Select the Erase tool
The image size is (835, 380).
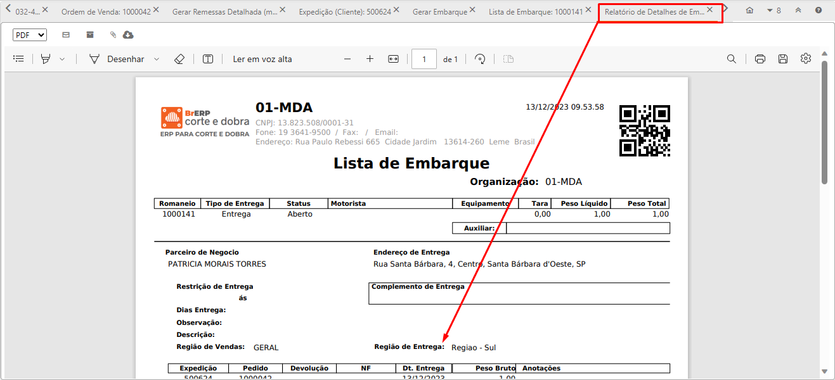pos(179,58)
